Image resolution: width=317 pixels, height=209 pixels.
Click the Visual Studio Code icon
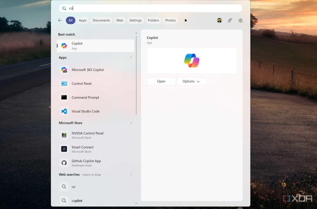64,111
